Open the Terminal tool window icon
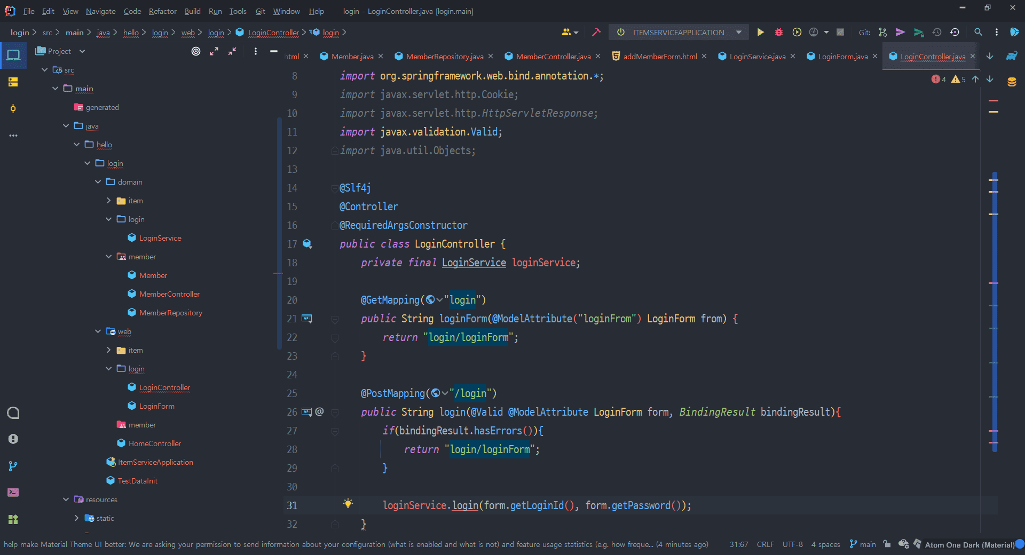Image resolution: width=1025 pixels, height=555 pixels. click(13, 492)
